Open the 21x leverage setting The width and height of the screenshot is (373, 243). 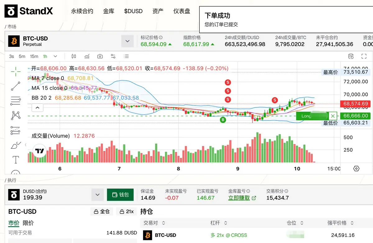(127, 211)
